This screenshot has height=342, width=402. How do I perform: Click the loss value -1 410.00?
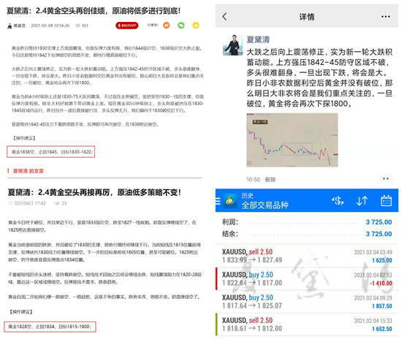click(381, 284)
